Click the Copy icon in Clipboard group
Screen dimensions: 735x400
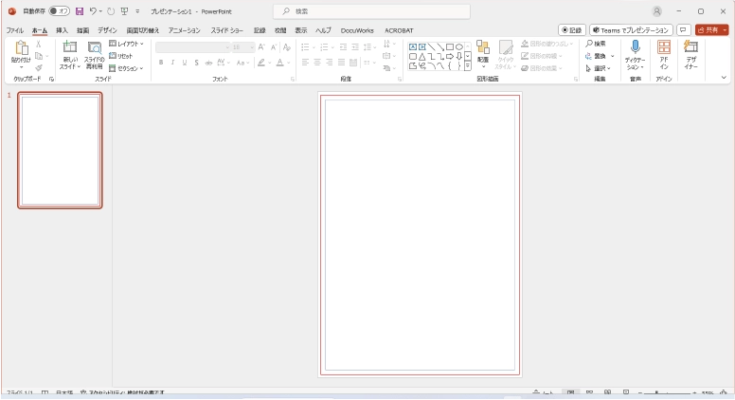(39, 56)
